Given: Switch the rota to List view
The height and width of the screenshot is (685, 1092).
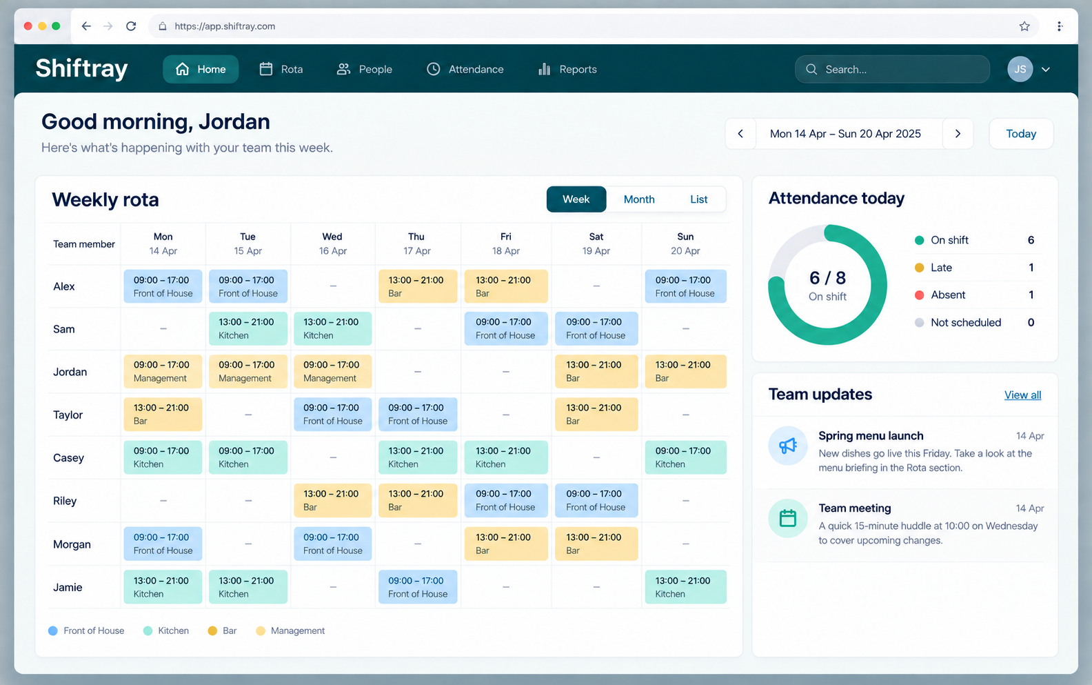Looking at the screenshot, I should tap(699, 199).
